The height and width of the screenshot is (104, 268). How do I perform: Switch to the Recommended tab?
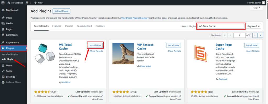[x=84, y=26]
